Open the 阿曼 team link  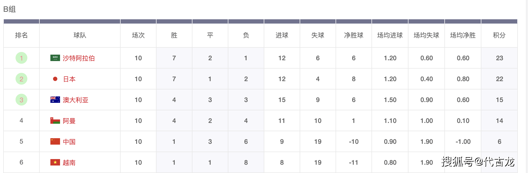(x=69, y=121)
